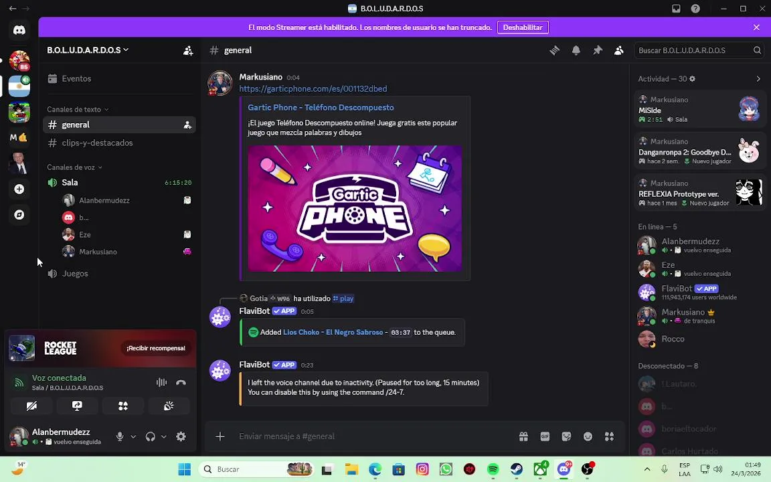The height and width of the screenshot is (482, 771).
Task: Toggle noise suppression waveform icon
Action: click(161, 382)
